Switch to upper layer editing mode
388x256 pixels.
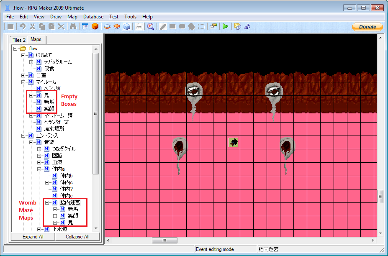117,26
